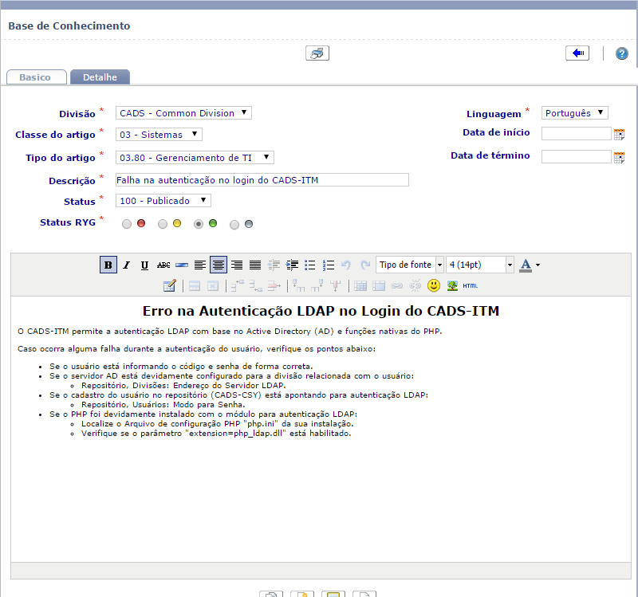The height and width of the screenshot is (597, 638).
Task: Expand the Tipo de fonte dropdown
Action: pos(410,265)
